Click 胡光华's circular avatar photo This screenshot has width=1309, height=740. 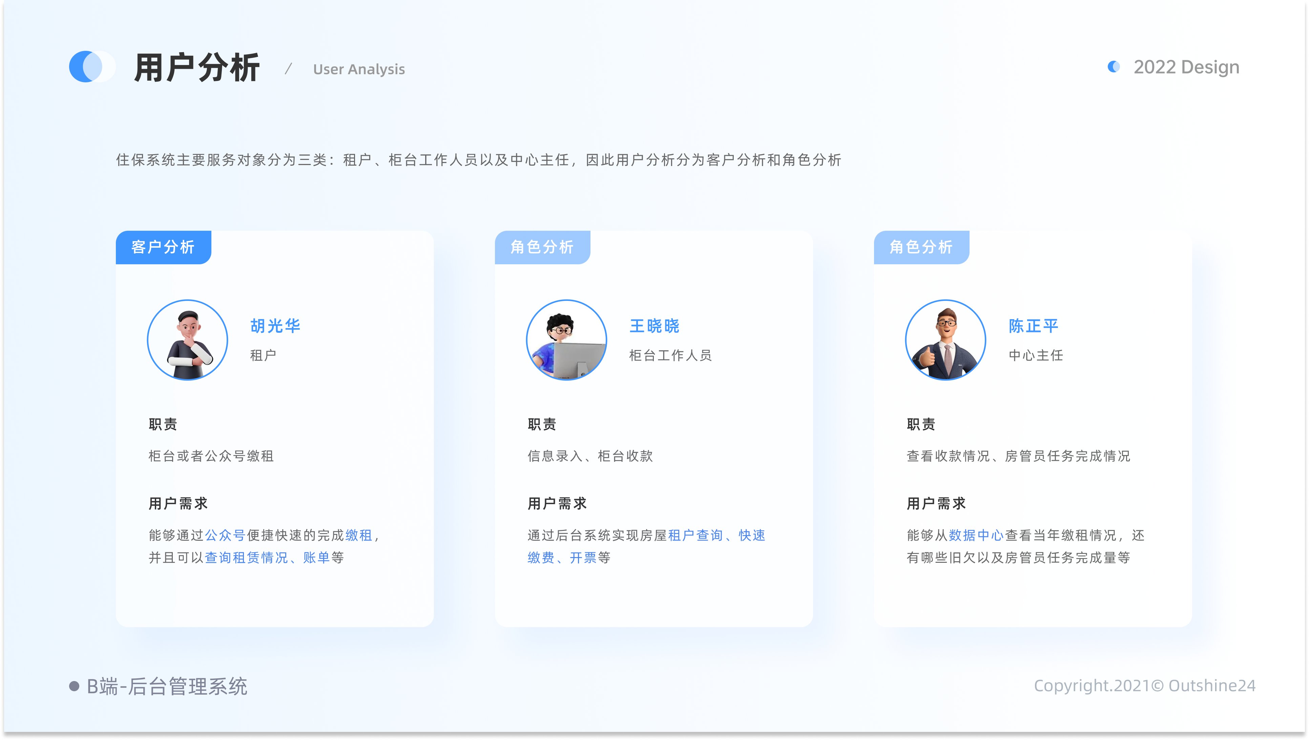click(187, 340)
